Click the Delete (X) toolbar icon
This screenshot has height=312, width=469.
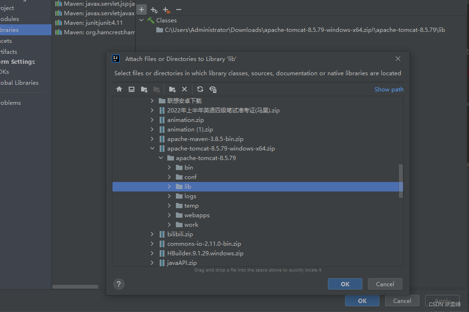pos(184,89)
